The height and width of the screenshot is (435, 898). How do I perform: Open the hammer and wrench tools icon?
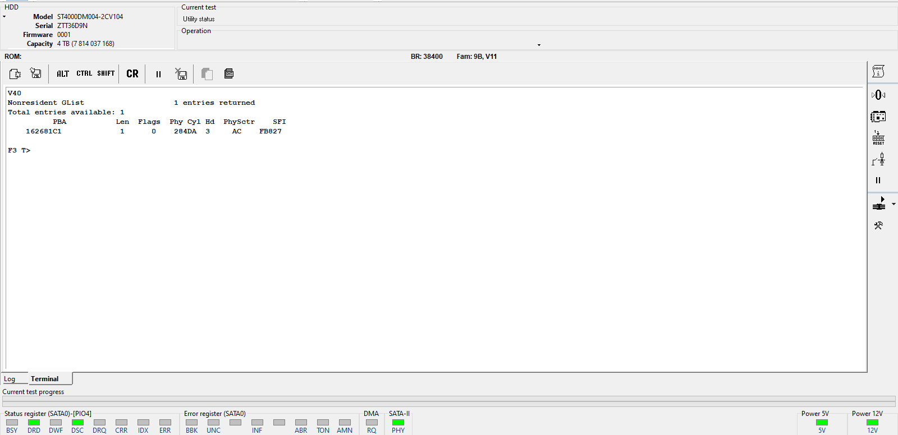click(x=878, y=225)
